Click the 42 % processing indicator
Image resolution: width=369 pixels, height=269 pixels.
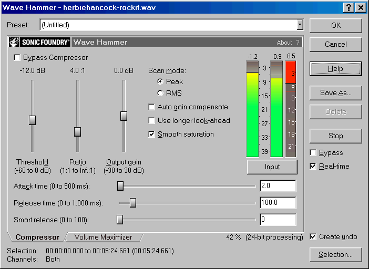[233, 237]
